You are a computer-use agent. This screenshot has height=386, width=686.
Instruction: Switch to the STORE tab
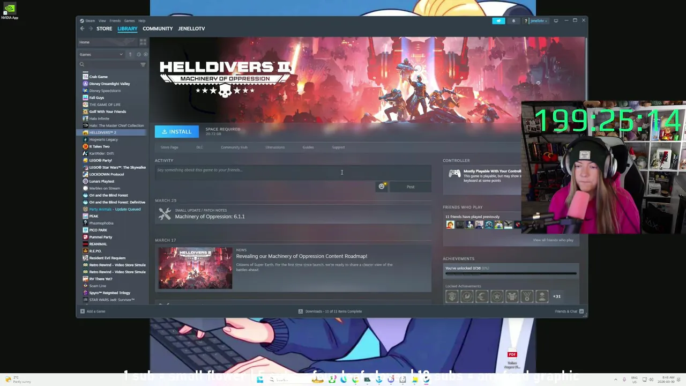[104, 28]
